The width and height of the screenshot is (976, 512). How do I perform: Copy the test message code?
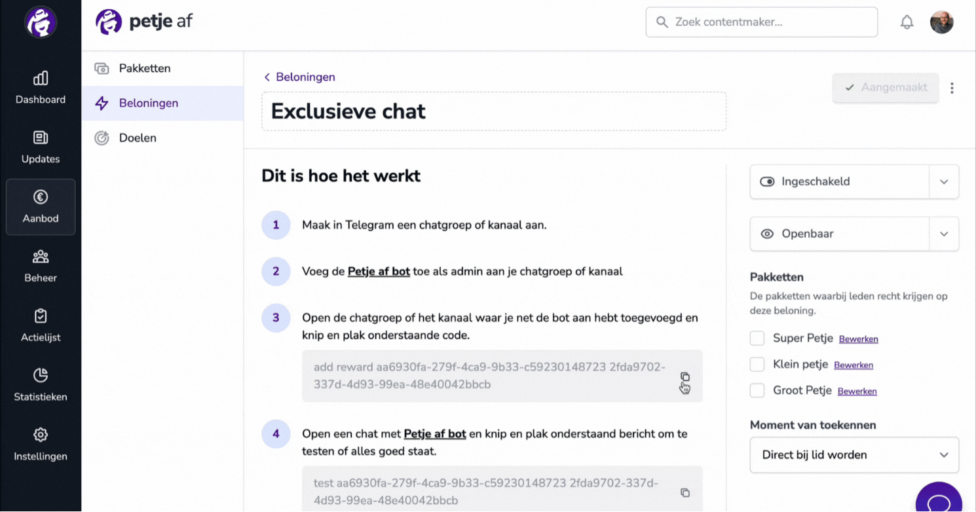click(x=685, y=492)
